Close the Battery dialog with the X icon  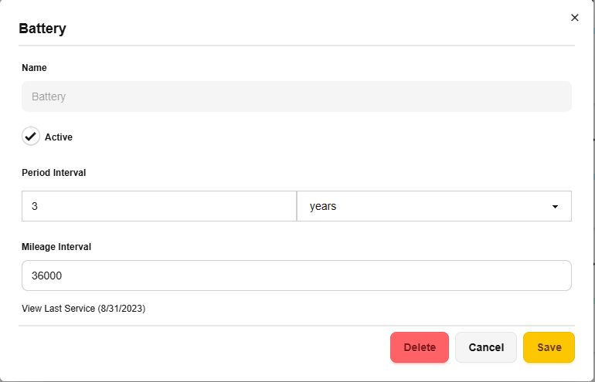574,18
